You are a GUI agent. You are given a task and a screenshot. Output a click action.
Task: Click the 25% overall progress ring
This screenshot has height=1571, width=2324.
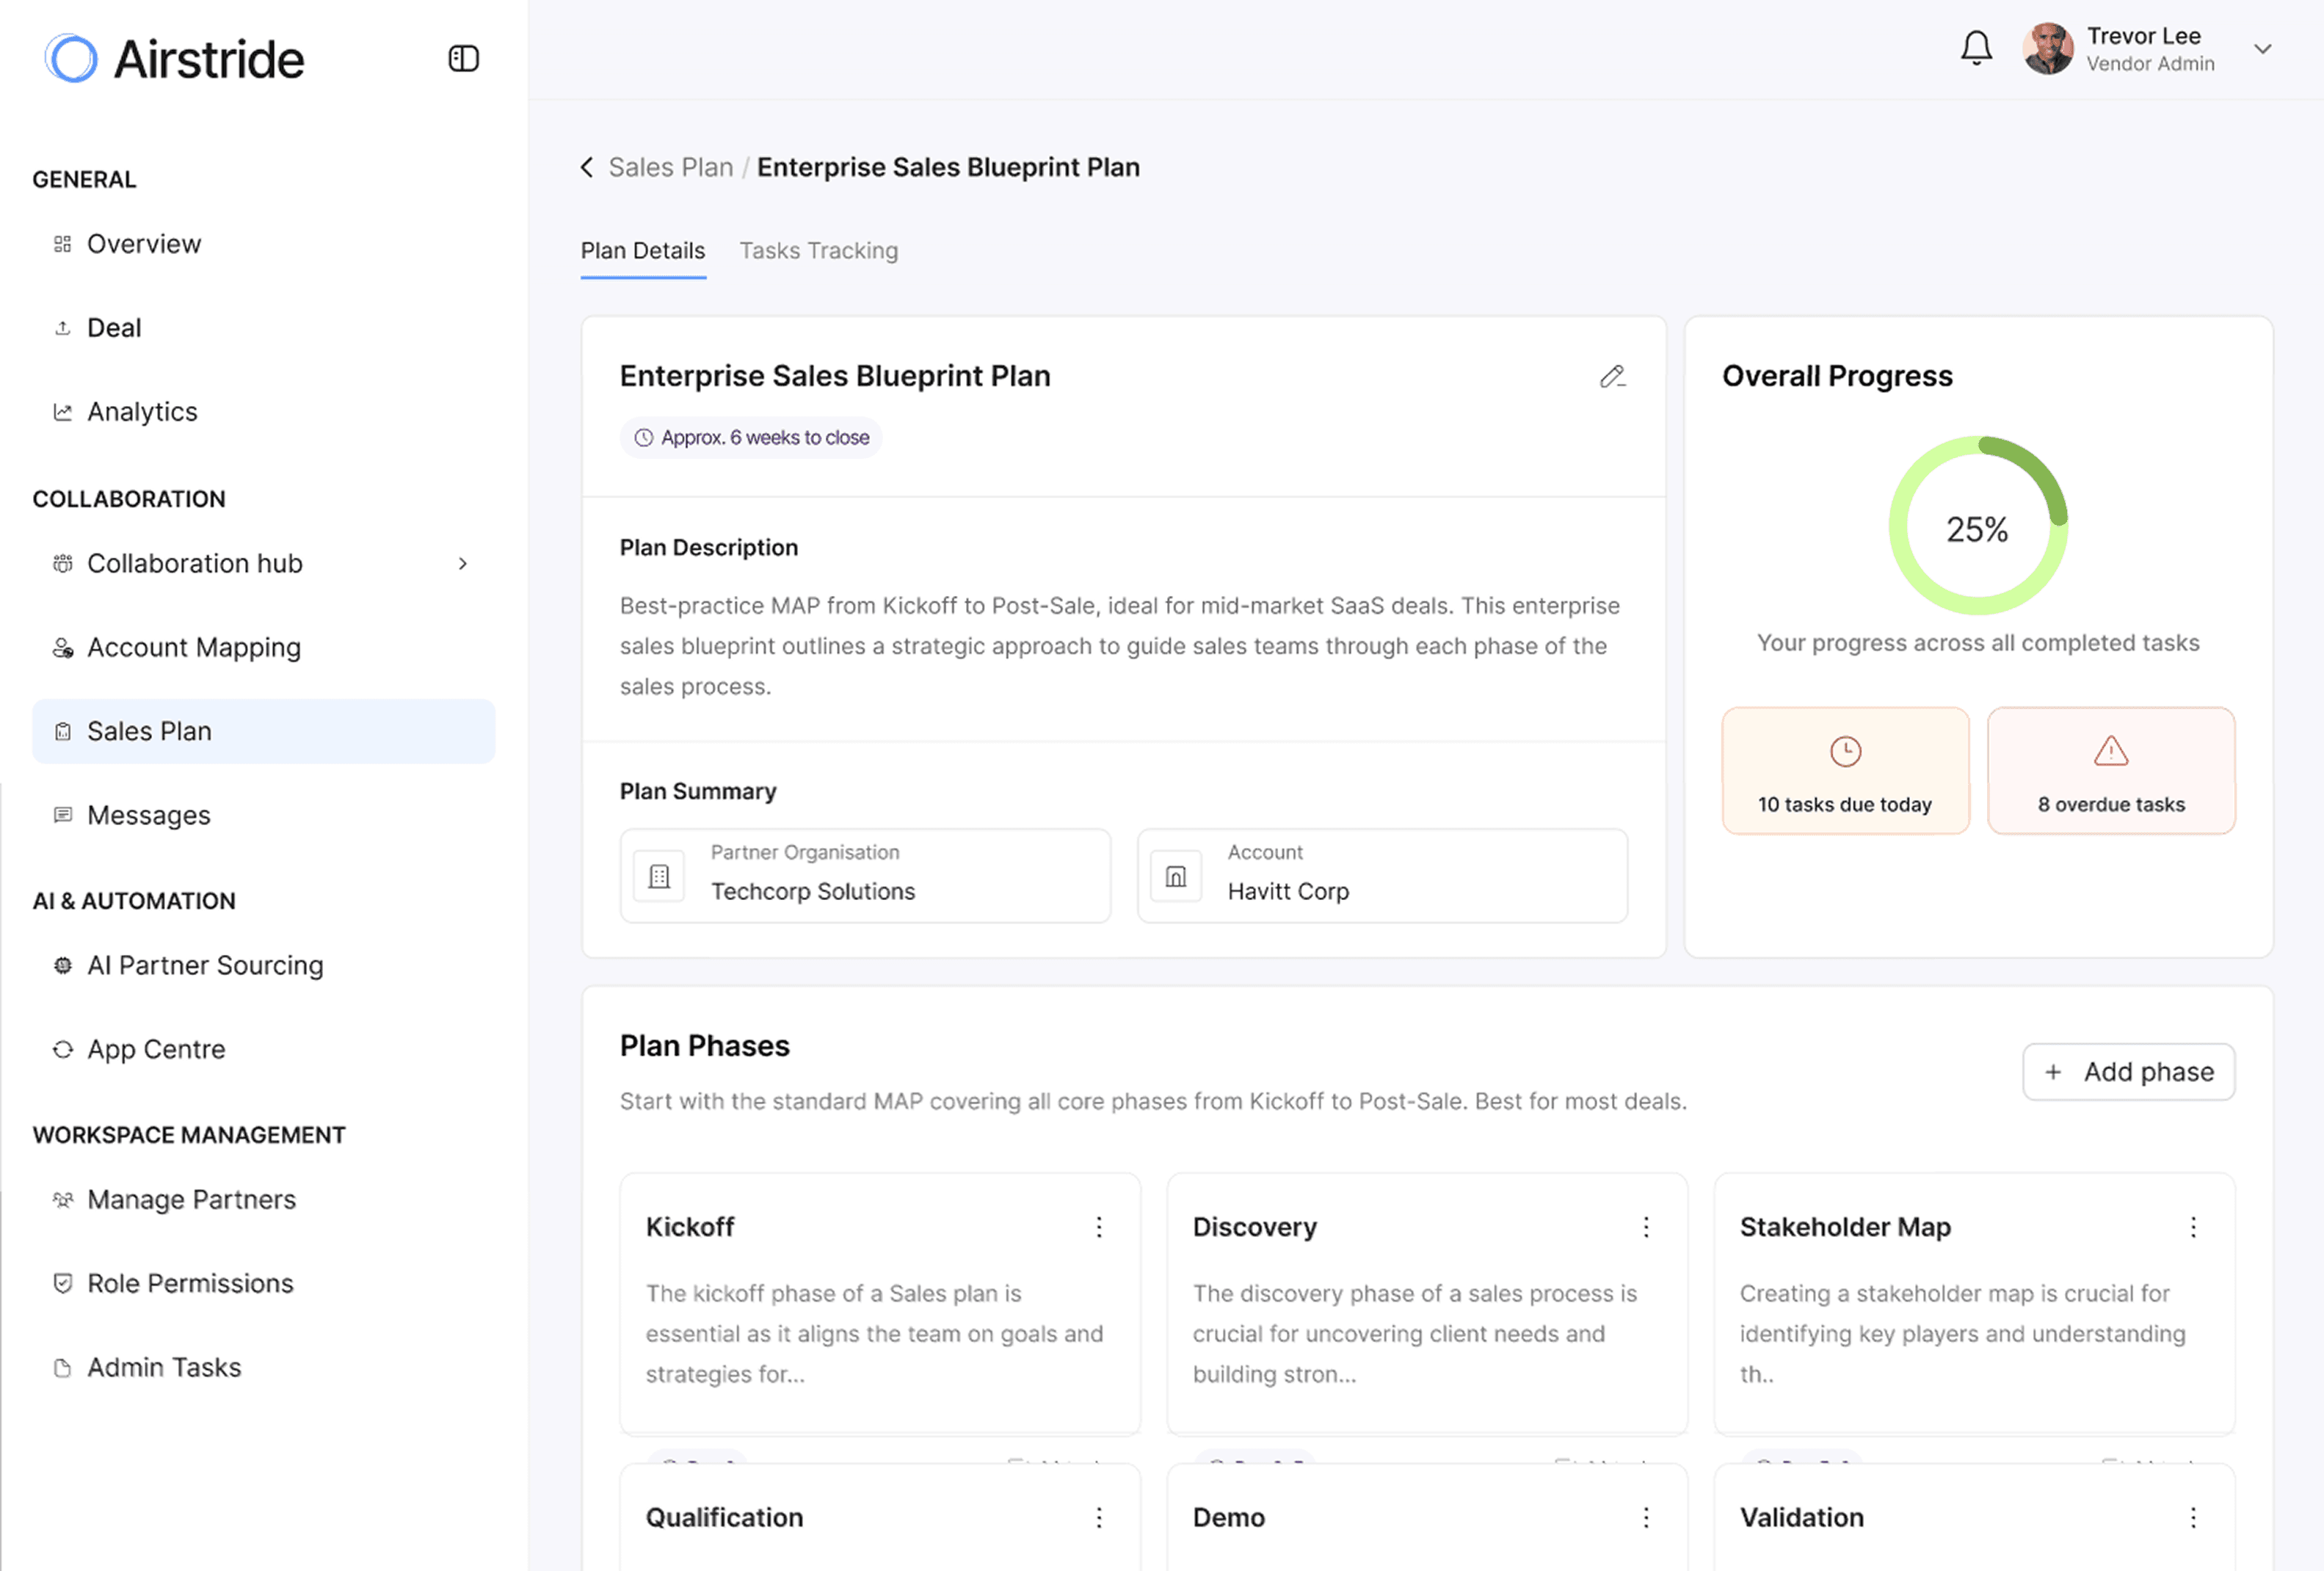pos(1977,527)
